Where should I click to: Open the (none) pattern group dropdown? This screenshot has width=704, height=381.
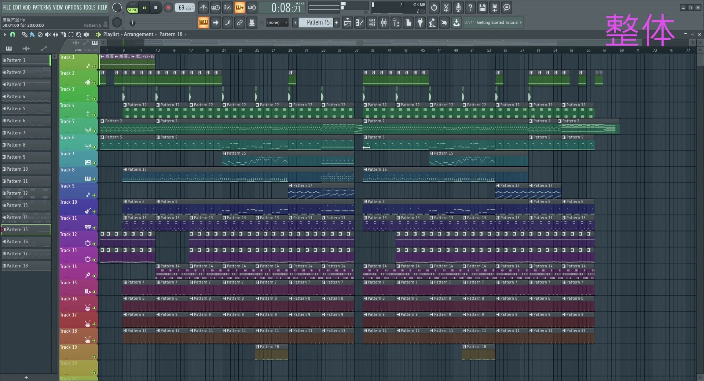click(277, 23)
